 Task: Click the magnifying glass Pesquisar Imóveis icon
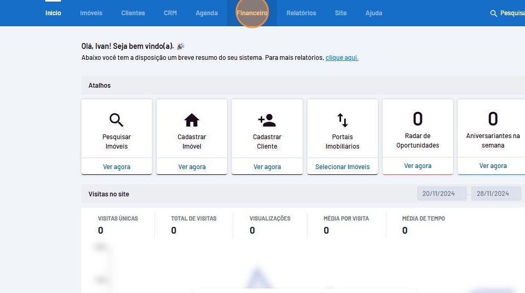click(x=116, y=120)
